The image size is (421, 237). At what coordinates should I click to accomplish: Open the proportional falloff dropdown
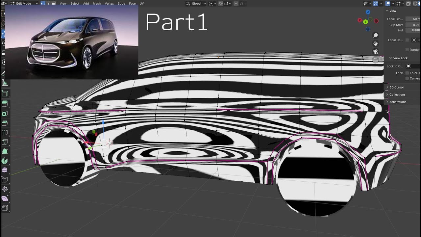click(x=243, y=3)
